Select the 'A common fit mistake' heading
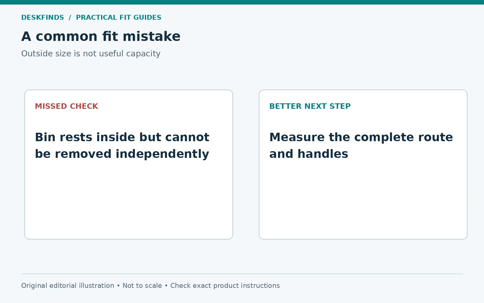This screenshot has height=303, width=484. [x=101, y=36]
